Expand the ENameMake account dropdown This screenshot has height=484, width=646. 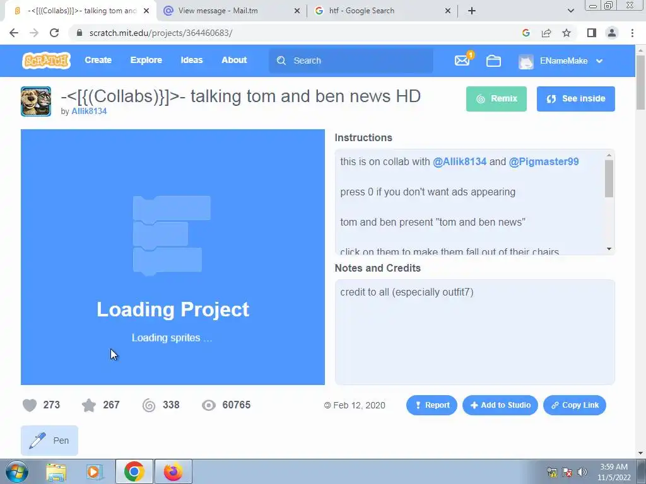pos(599,61)
